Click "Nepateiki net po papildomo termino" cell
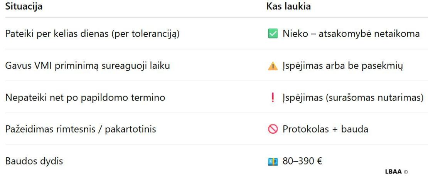Image resolution: width=428 pixels, height=178 pixels. pos(85,98)
